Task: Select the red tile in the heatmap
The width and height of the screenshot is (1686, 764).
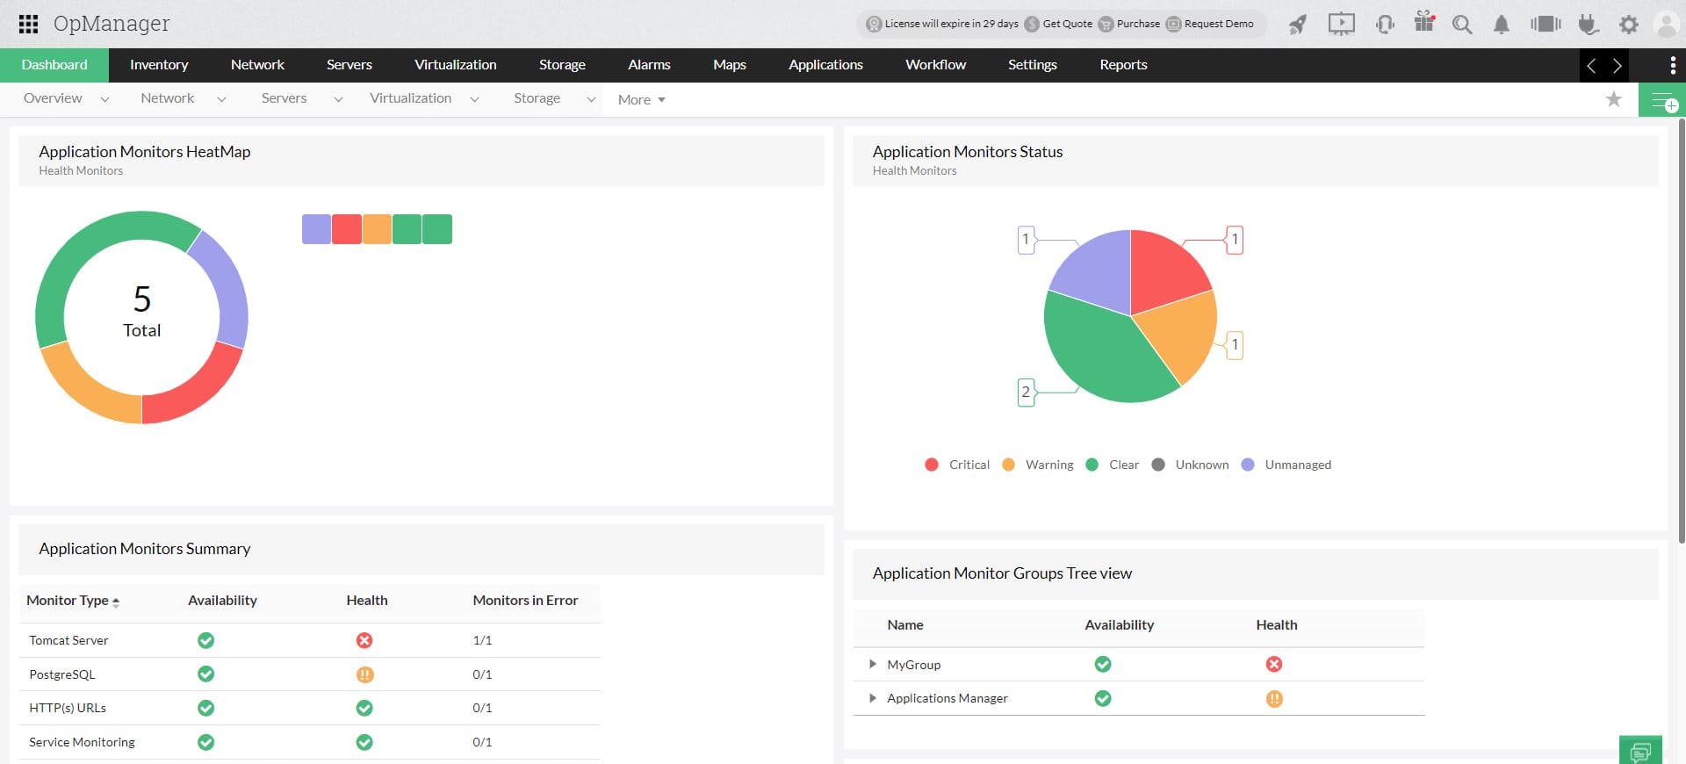Action: [x=347, y=229]
